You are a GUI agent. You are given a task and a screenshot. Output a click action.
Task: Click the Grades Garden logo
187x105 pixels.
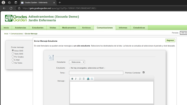pyautogui.click(x=16, y=18)
